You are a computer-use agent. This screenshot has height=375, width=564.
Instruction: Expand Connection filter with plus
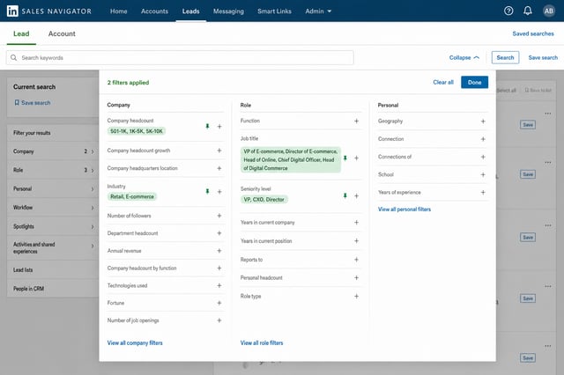click(x=483, y=139)
